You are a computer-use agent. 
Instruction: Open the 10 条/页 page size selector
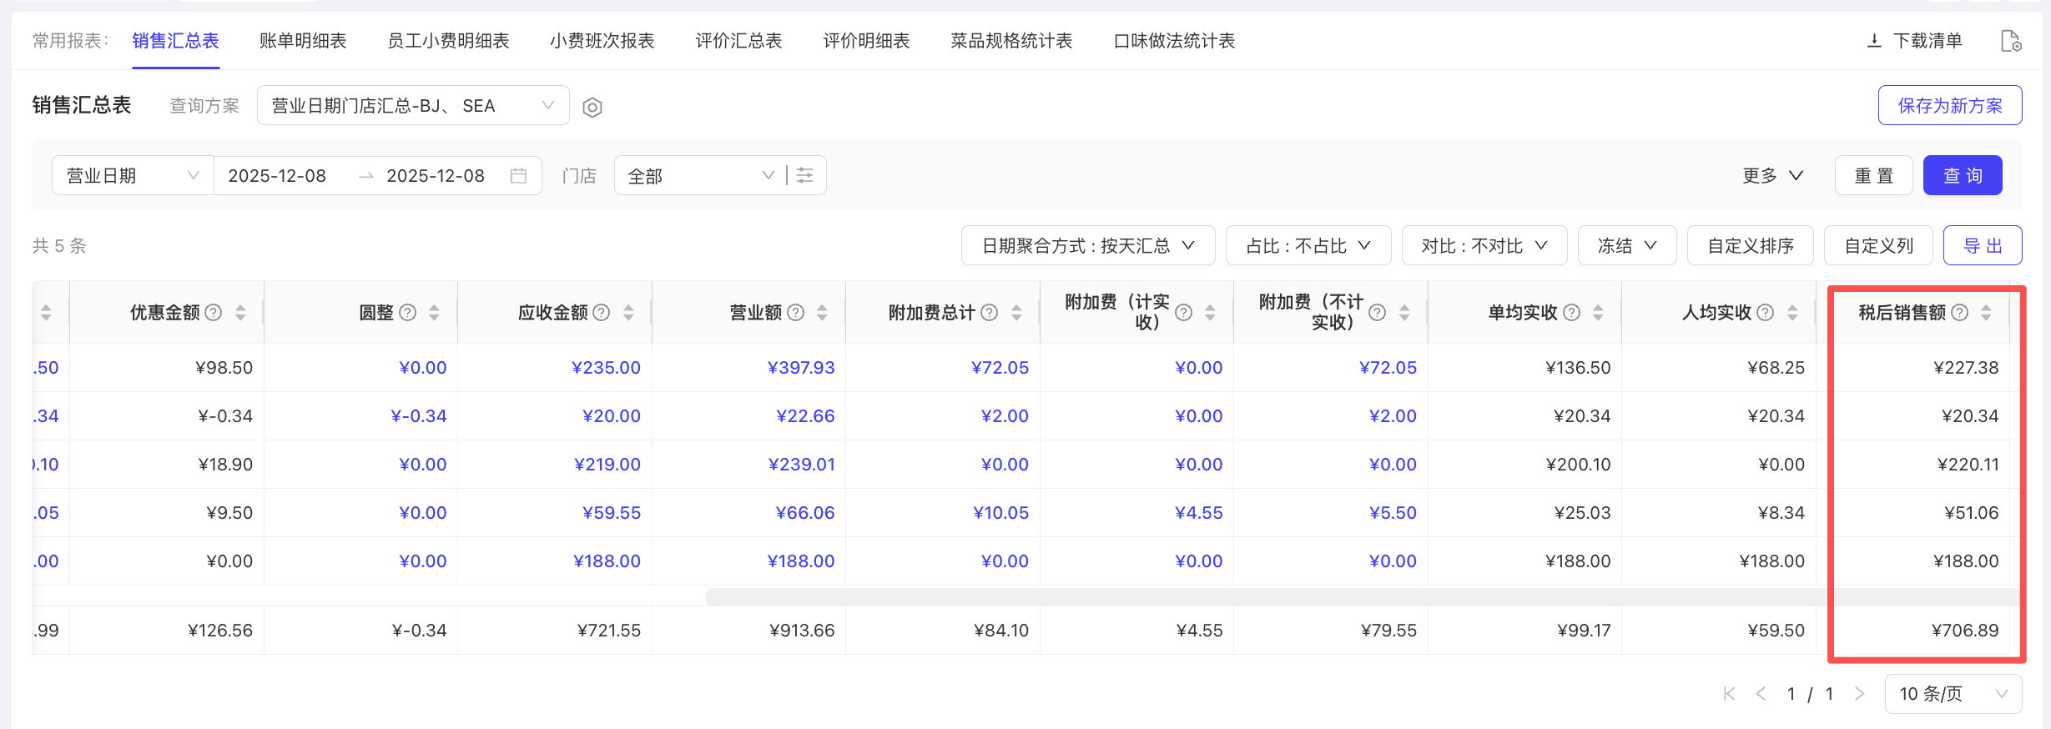click(x=1953, y=694)
